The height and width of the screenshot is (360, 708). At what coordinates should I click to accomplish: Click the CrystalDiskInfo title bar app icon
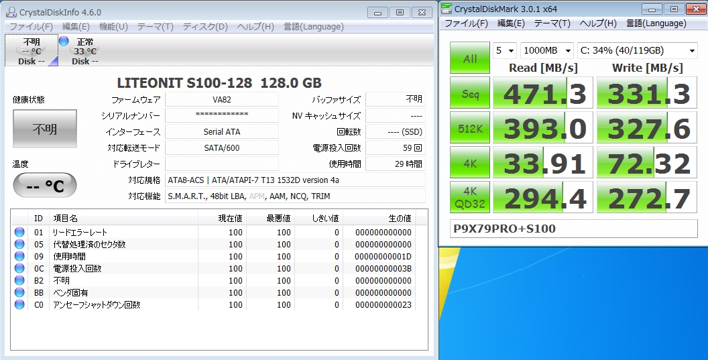point(10,12)
